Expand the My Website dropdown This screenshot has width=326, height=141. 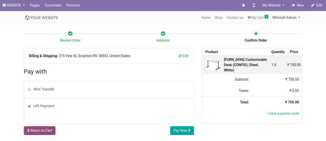tap(273, 5)
